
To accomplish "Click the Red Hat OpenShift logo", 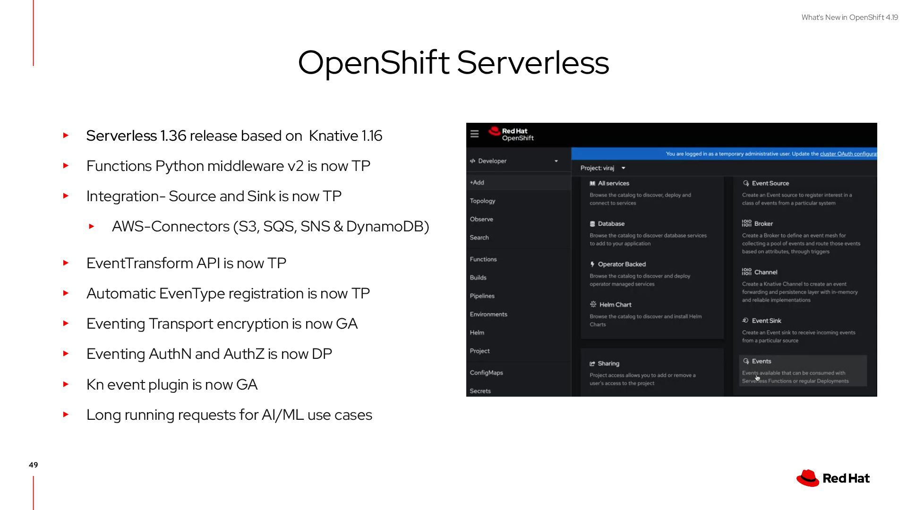I will 511,134.
